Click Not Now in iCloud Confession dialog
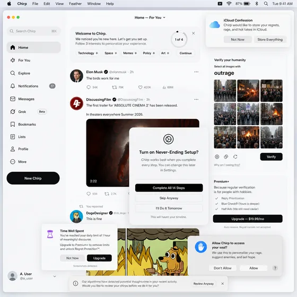This screenshot has height=297, width=297. 238,40
